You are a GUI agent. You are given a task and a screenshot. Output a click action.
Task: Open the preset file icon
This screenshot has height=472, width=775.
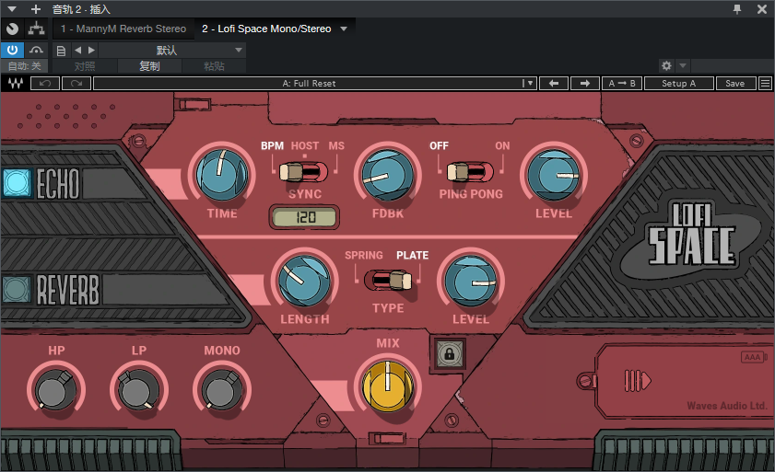pos(62,51)
